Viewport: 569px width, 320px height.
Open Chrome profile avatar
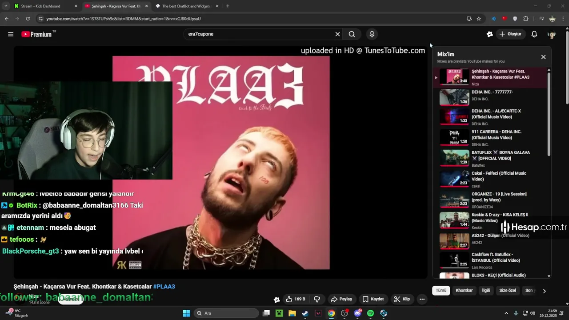click(552, 19)
